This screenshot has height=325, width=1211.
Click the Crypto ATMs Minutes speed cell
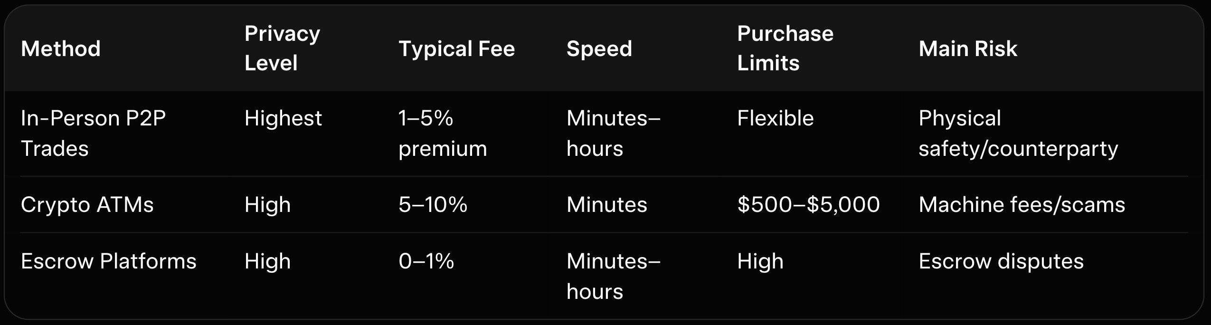(x=606, y=205)
